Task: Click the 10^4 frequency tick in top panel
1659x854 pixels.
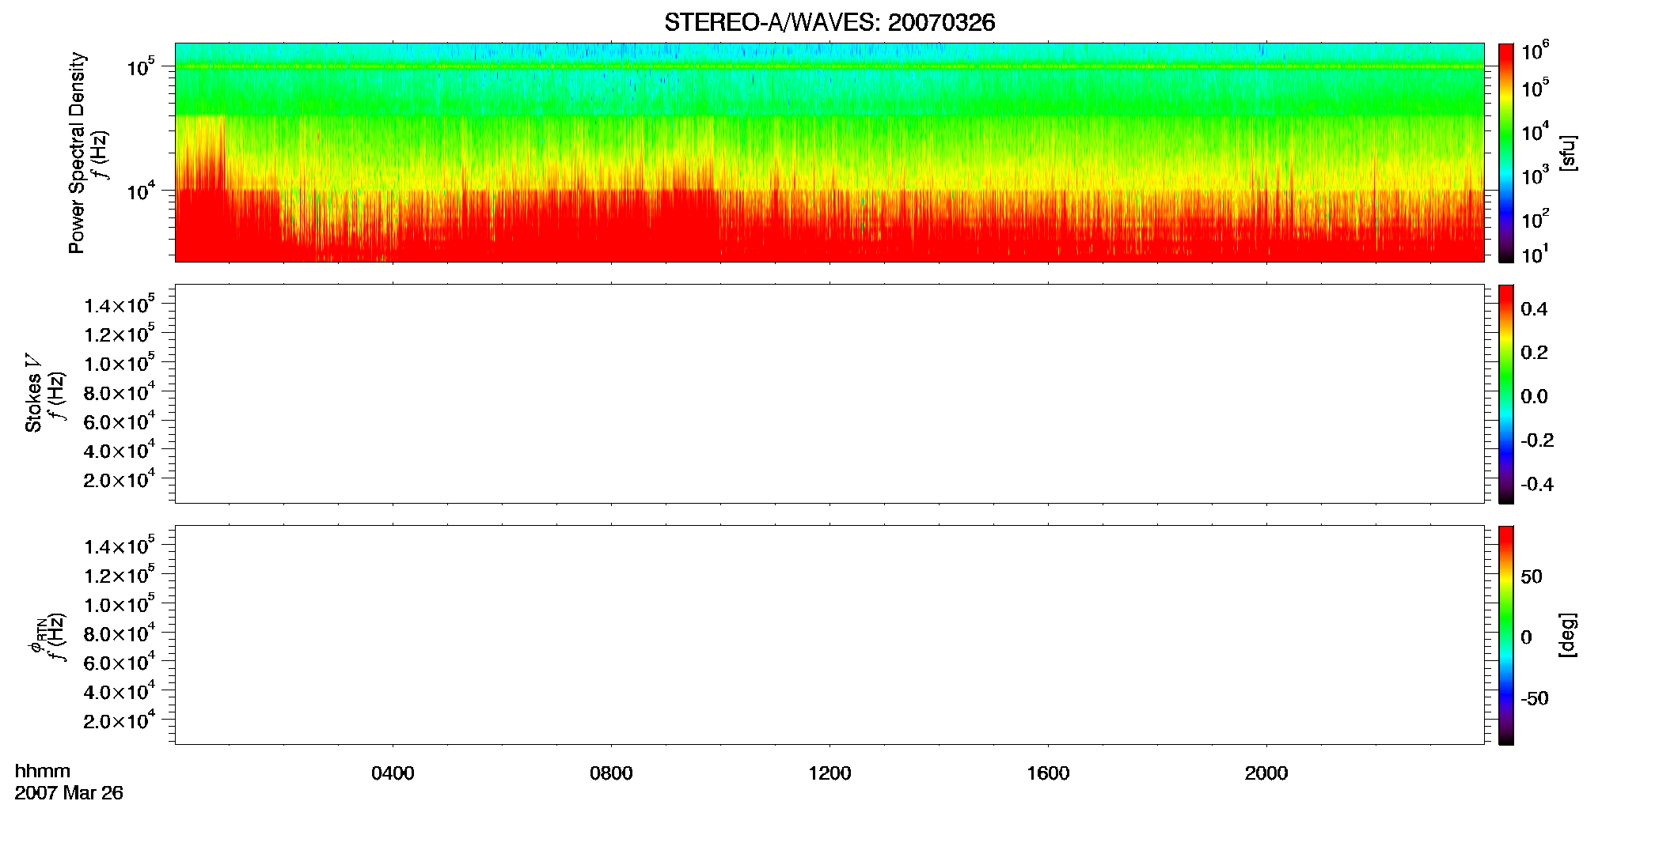Action: pos(141,190)
